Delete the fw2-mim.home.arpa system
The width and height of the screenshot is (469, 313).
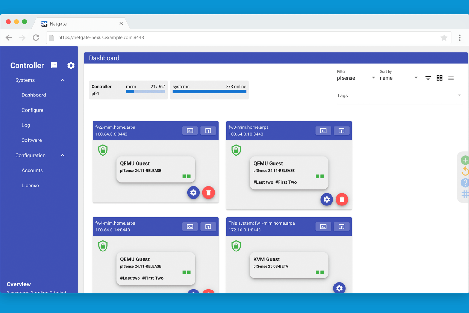click(x=209, y=192)
